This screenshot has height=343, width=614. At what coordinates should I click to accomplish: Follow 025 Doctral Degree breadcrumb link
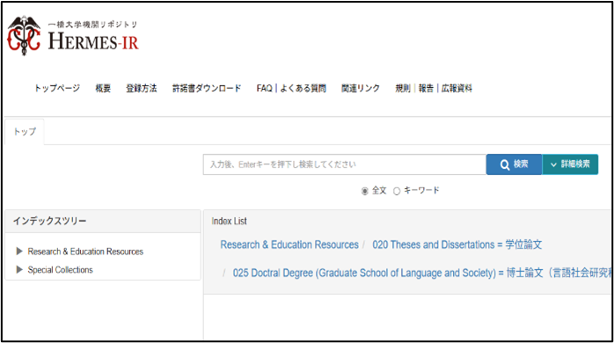(x=421, y=273)
